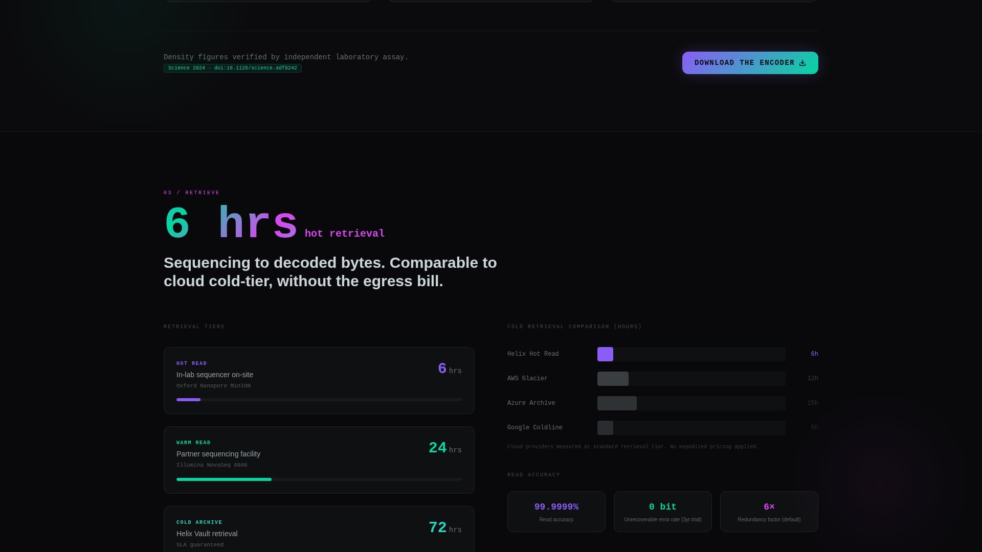Click the 'AWS Glacier' row label

click(527, 378)
